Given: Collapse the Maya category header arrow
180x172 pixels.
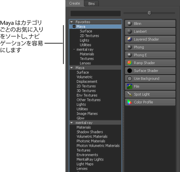Looking at the screenshot, I should pos(71,68).
